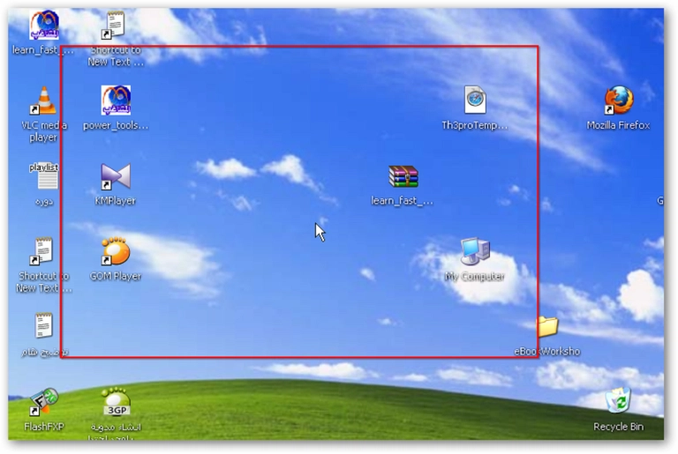Screen dimensions: 678x454
Task: Select the 3GP file icon
Action: point(116,402)
